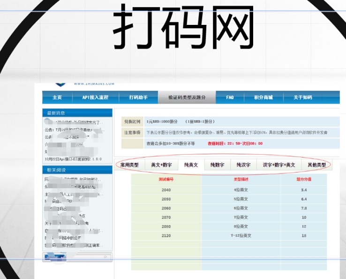
Task: Click the 兑换比列 label cell
Action: pos(132,121)
